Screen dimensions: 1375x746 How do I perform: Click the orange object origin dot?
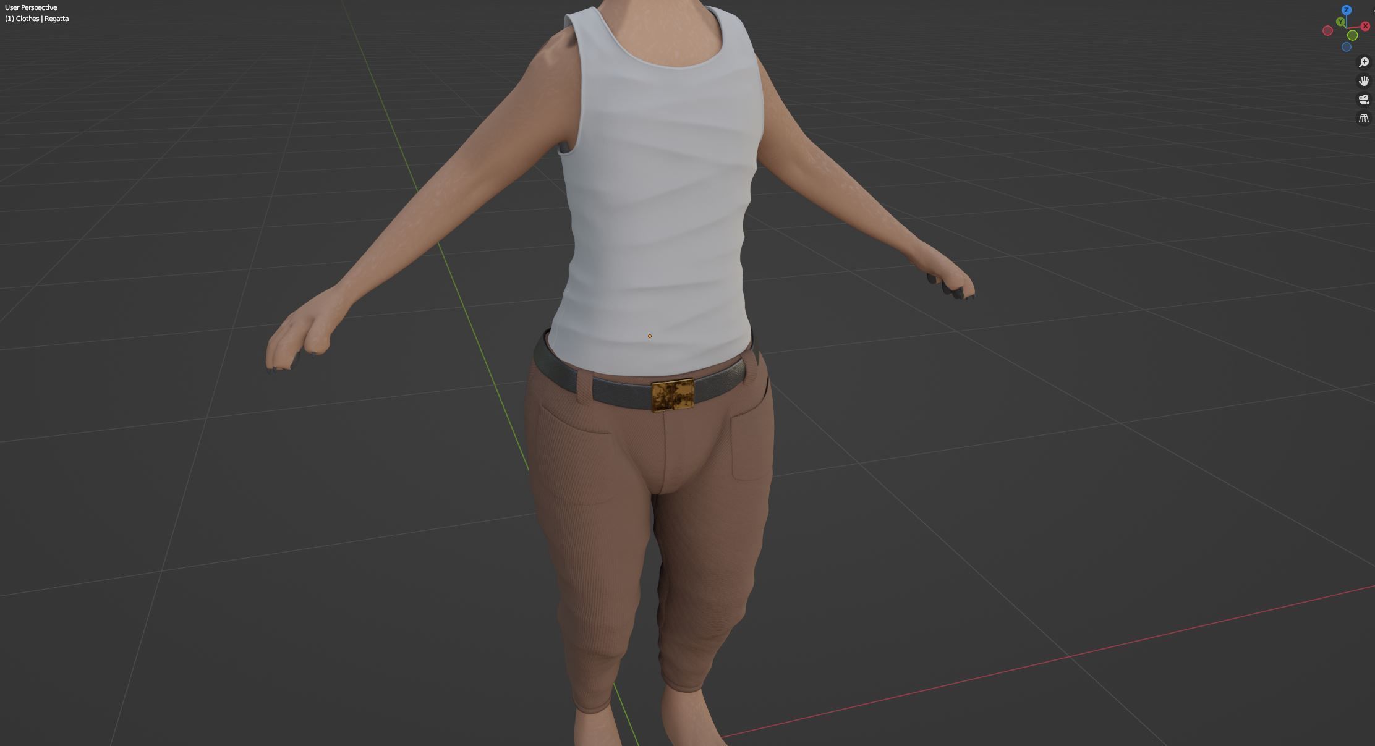point(649,336)
